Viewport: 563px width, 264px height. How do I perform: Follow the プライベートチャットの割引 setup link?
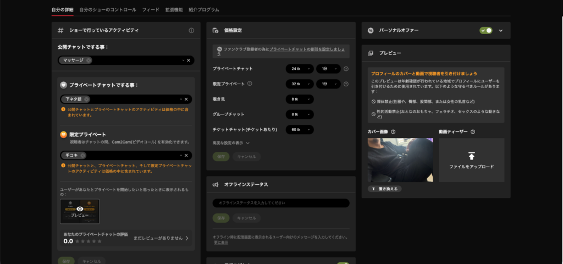[307, 49]
